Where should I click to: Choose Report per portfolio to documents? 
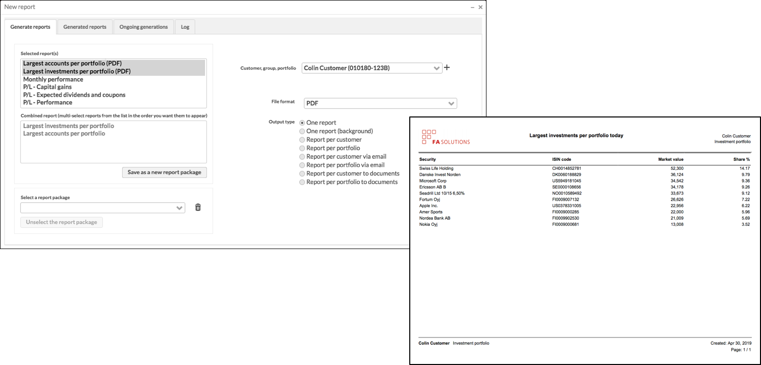click(x=302, y=182)
